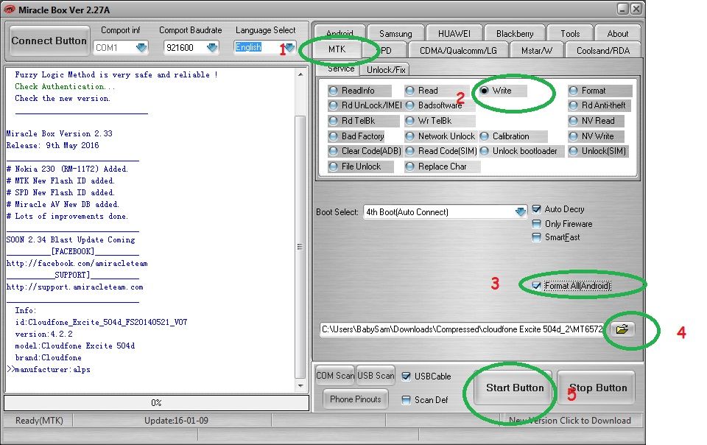The height and width of the screenshot is (445, 707).
Task: Switch to the HUAWEI tab
Action: coord(454,34)
